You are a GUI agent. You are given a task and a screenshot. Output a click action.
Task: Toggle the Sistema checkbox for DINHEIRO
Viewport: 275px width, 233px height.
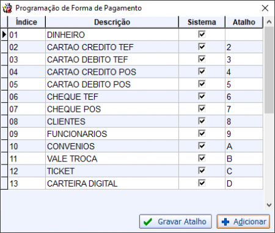coord(202,34)
